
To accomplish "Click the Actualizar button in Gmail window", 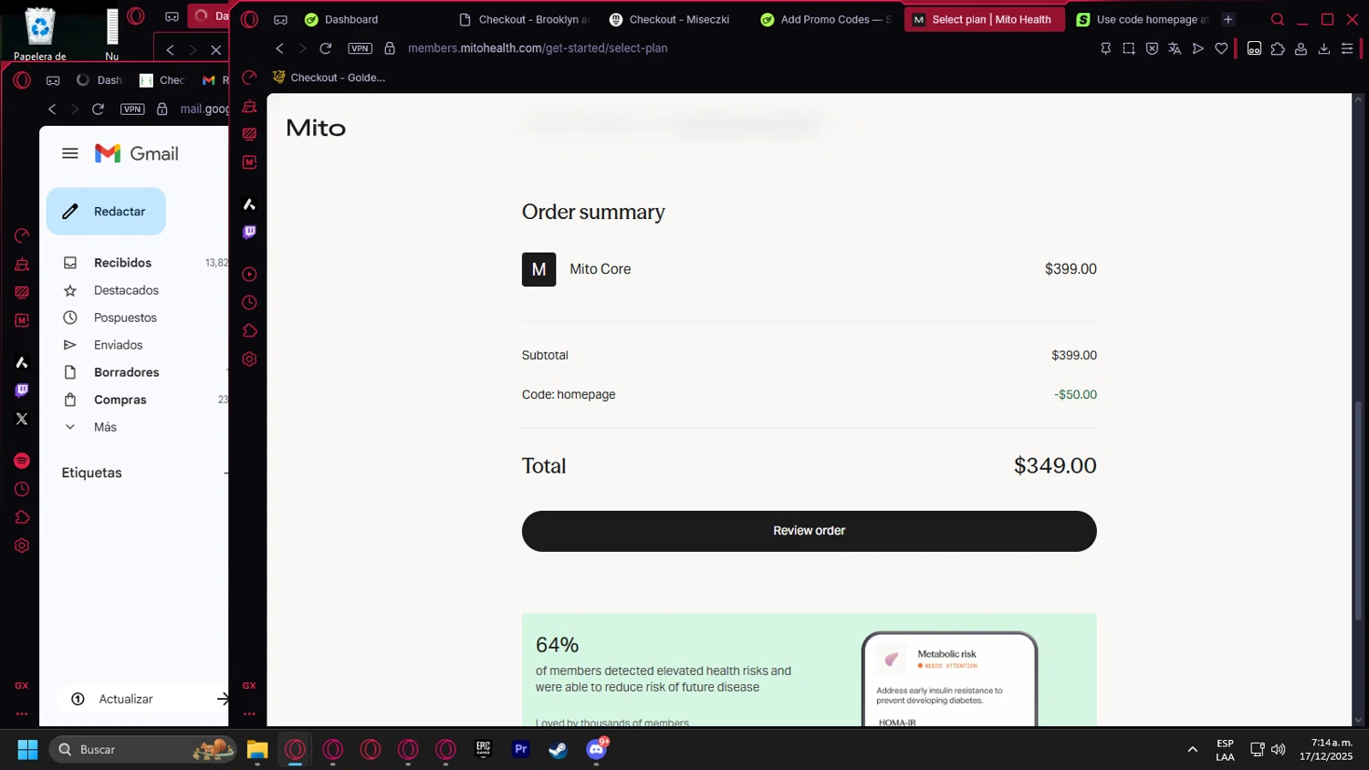I will click(142, 699).
